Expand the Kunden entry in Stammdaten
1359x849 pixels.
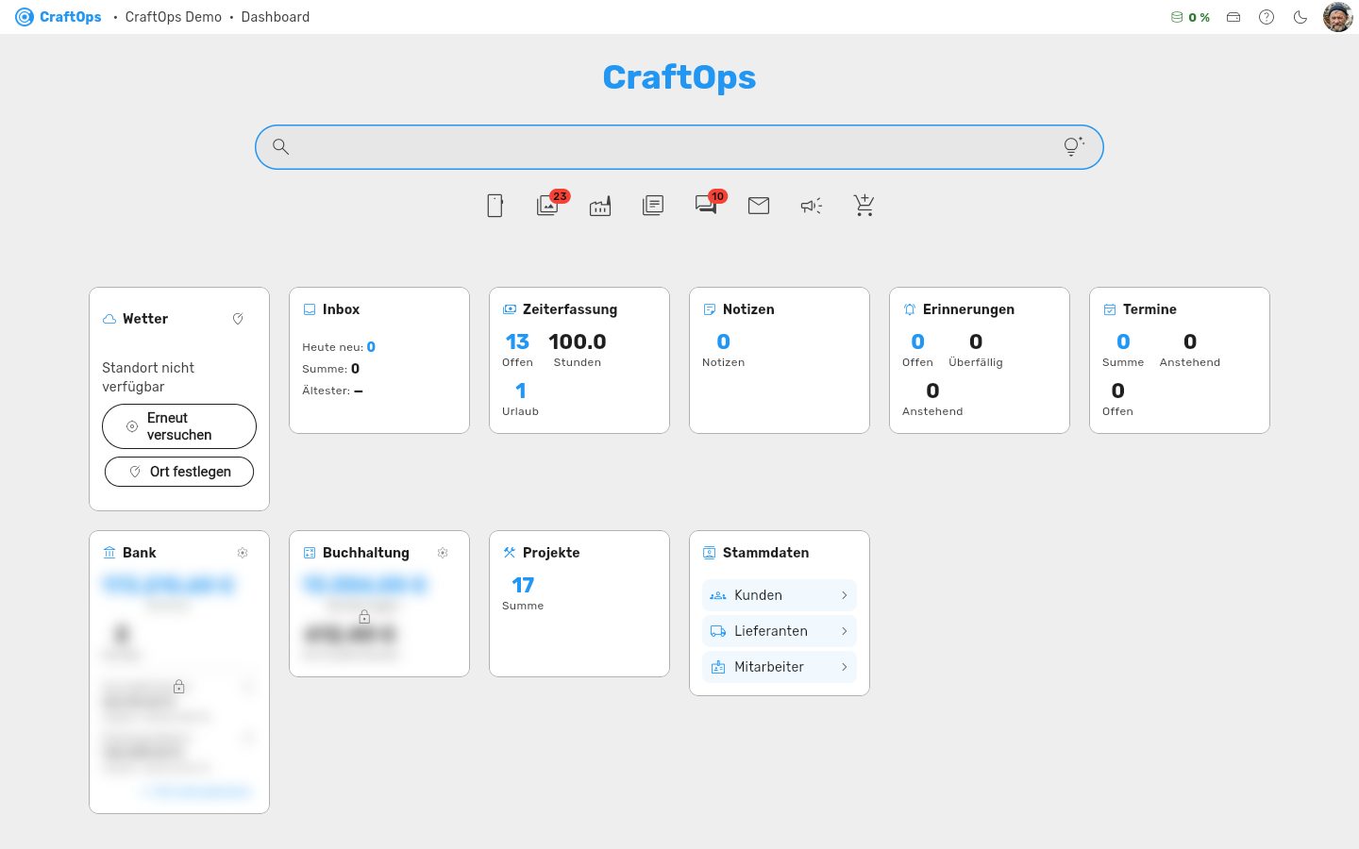pyautogui.click(x=780, y=595)
